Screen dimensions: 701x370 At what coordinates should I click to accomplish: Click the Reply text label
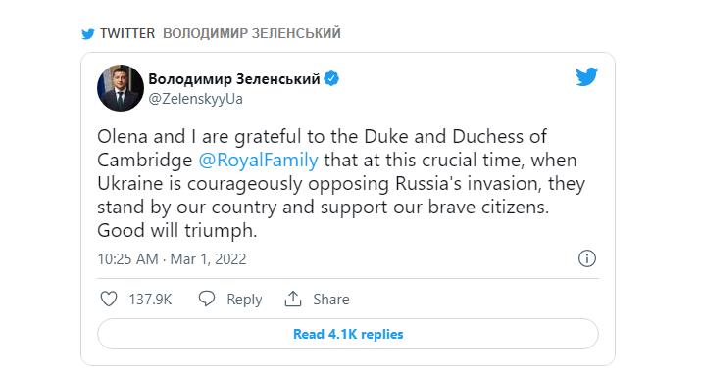(x=244, y=300)
